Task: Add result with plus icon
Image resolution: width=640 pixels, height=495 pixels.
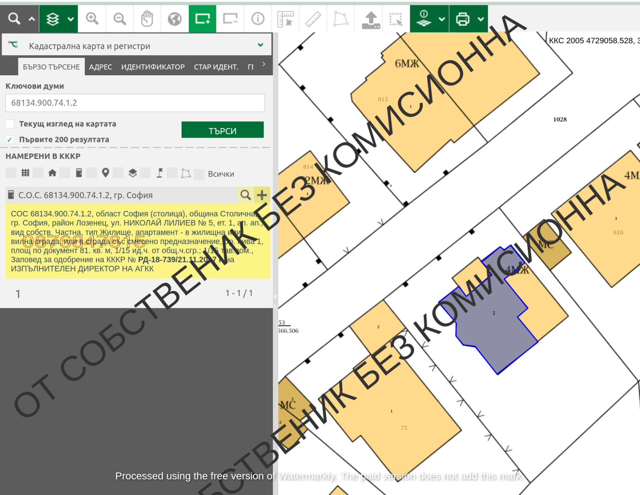Action: coord(262,195)
